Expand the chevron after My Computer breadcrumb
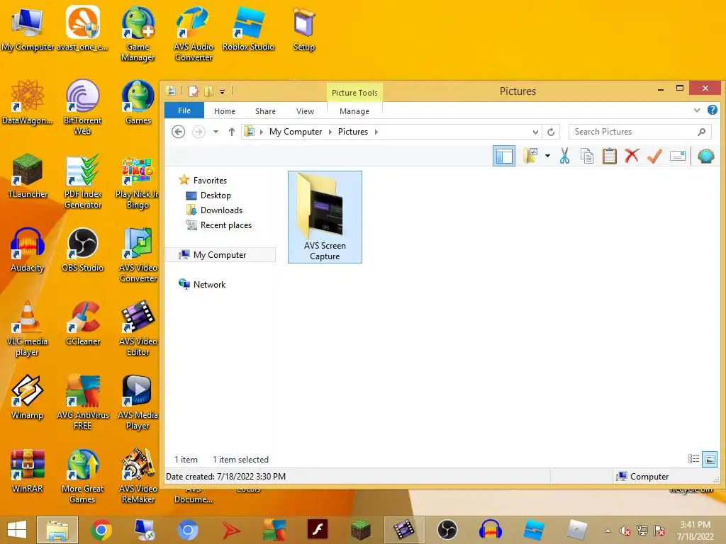This screenshot has height=544, width=726. tap(330, 132)
